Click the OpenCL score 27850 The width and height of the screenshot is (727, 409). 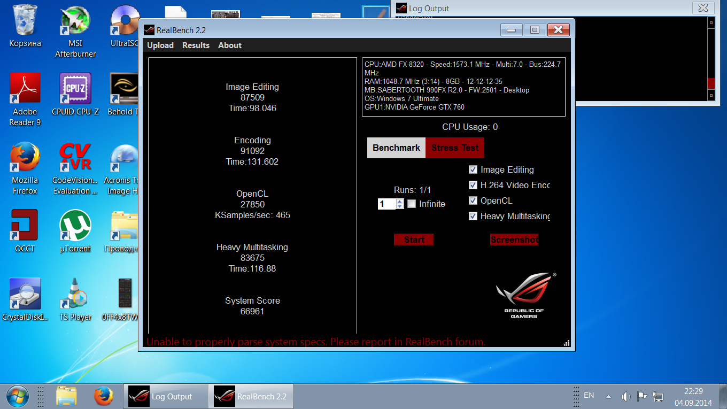click(252, 204)
